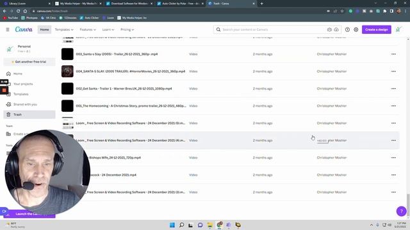Click the Canva logo

coord(24,29)
